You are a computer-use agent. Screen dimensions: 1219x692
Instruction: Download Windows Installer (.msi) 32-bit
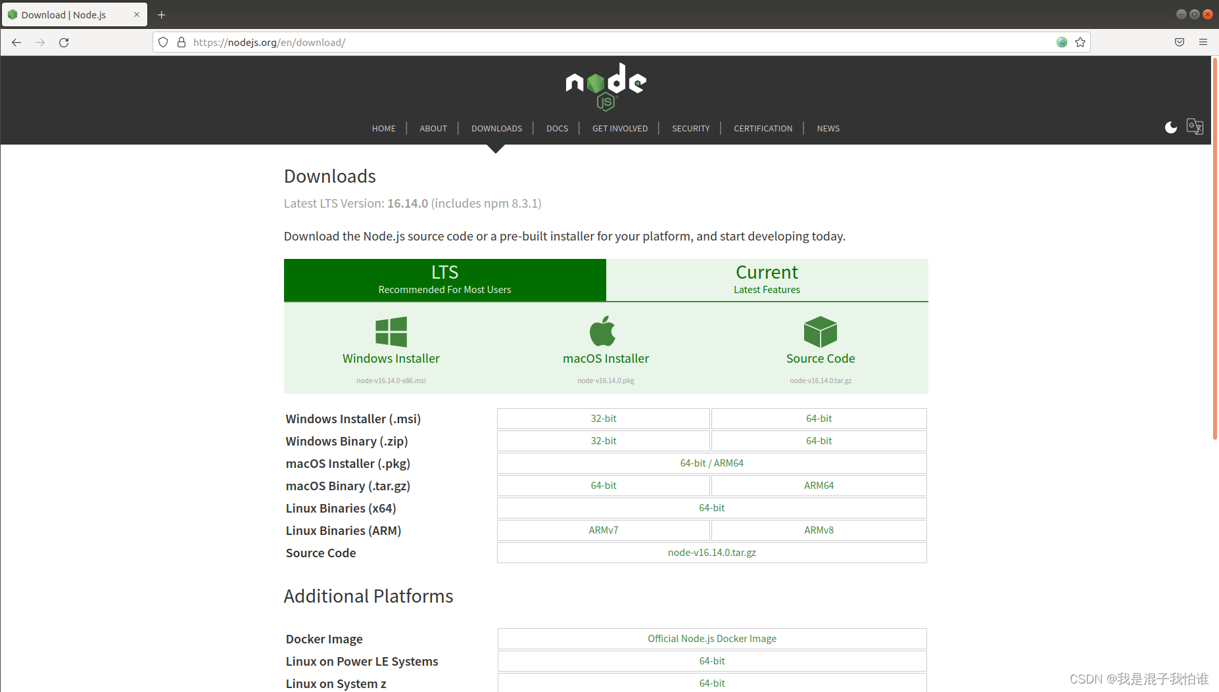pos(604,419)
